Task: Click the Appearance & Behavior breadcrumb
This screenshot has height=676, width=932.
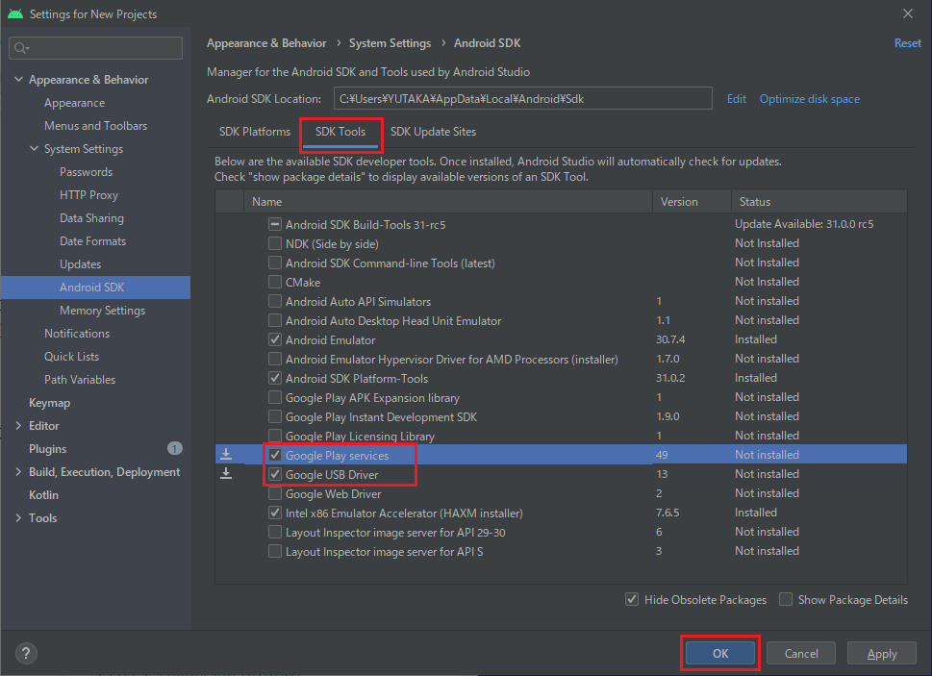Action: click(266, 43)
